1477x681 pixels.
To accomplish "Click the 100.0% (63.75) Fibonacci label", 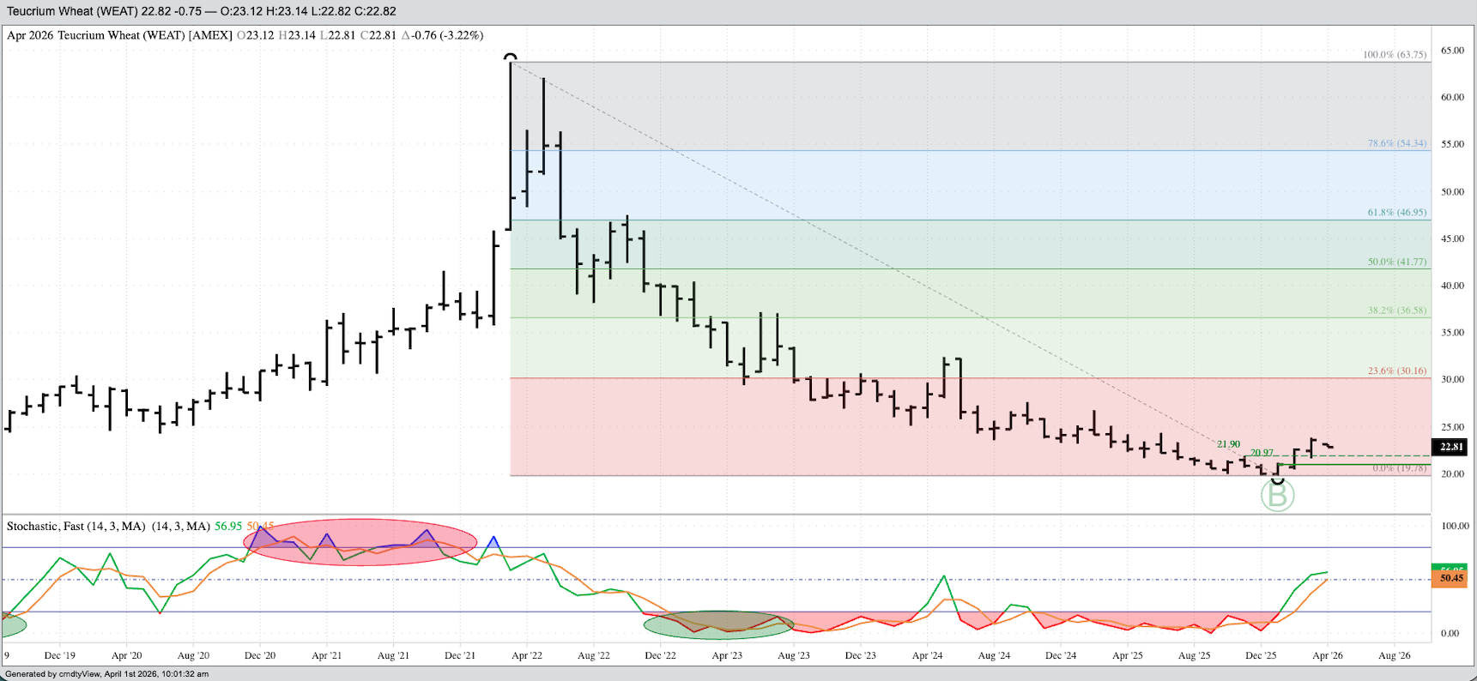I will click(x=1395, y=54).
